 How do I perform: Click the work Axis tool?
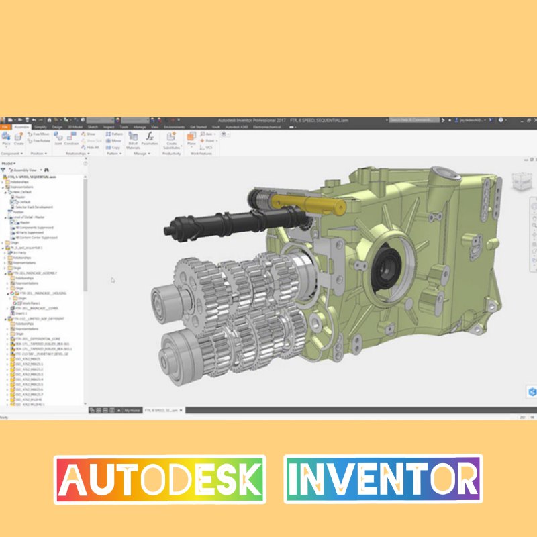click(208, 134)
